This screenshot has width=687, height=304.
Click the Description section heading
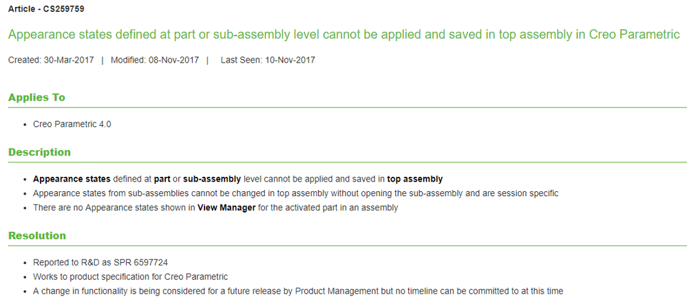point(39,152)
